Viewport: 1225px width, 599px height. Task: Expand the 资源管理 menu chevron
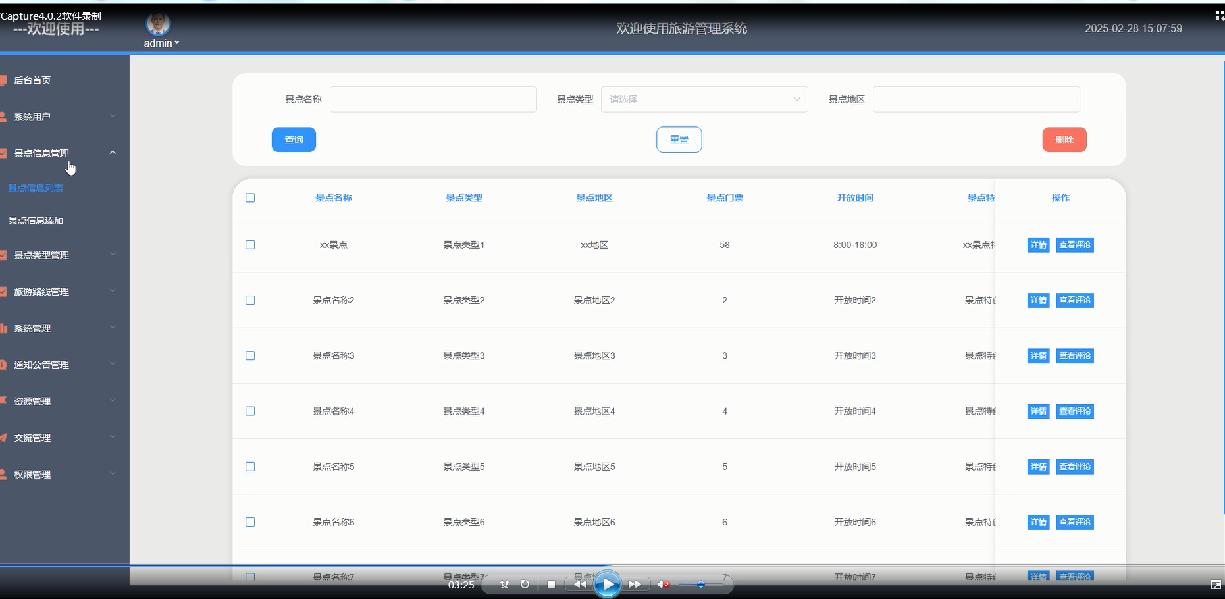[x=113, y=400]
